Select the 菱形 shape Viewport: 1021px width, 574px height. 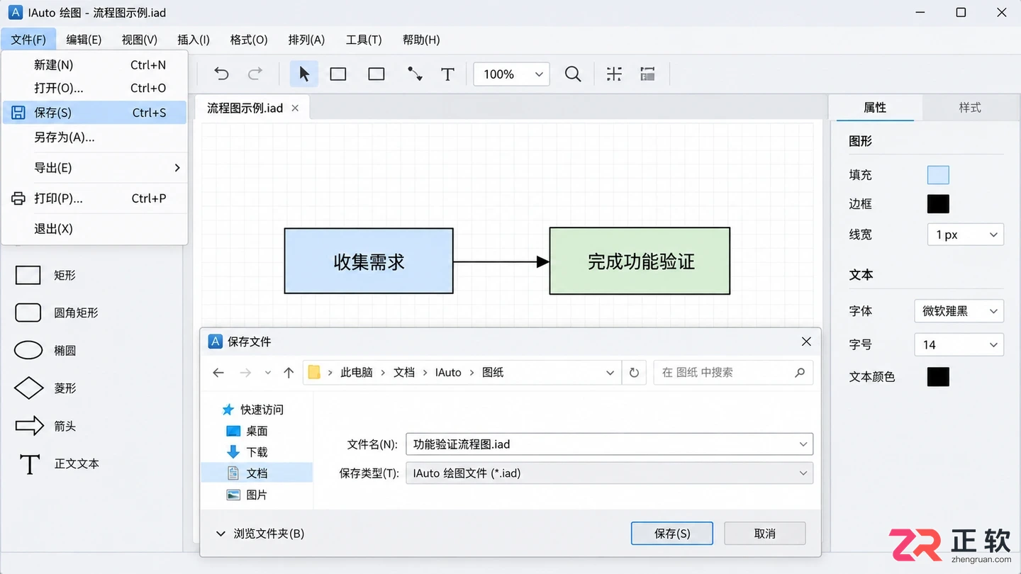click(46, 388)
